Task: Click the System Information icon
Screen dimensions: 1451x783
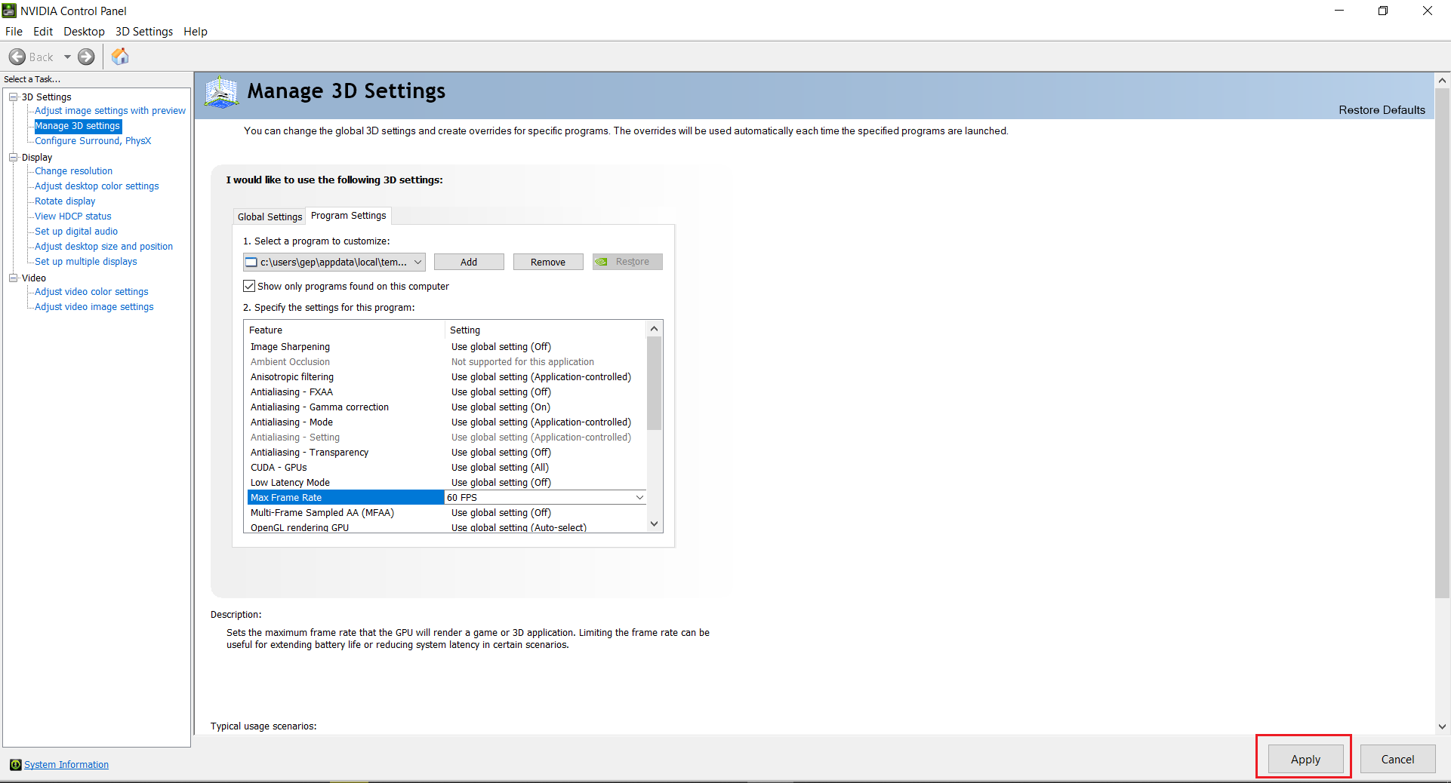Action: (x=15, y=765)
